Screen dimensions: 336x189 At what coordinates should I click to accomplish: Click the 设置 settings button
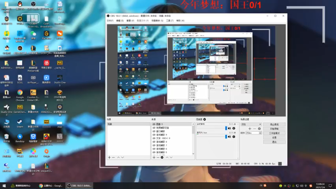point(274,138)
